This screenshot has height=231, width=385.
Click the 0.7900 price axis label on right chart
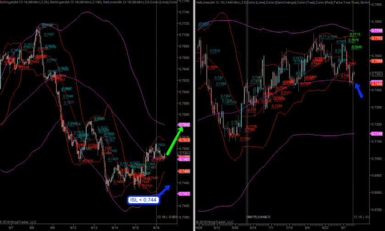coord(377,5)
